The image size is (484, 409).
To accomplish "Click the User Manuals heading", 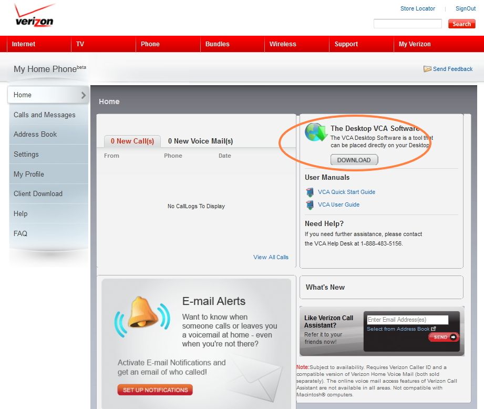I will [327, 177].
